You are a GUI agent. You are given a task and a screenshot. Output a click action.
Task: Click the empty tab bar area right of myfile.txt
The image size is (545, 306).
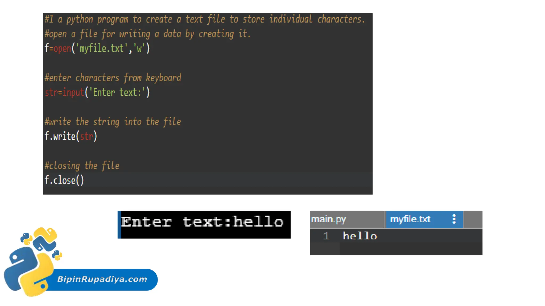[473, 219]
